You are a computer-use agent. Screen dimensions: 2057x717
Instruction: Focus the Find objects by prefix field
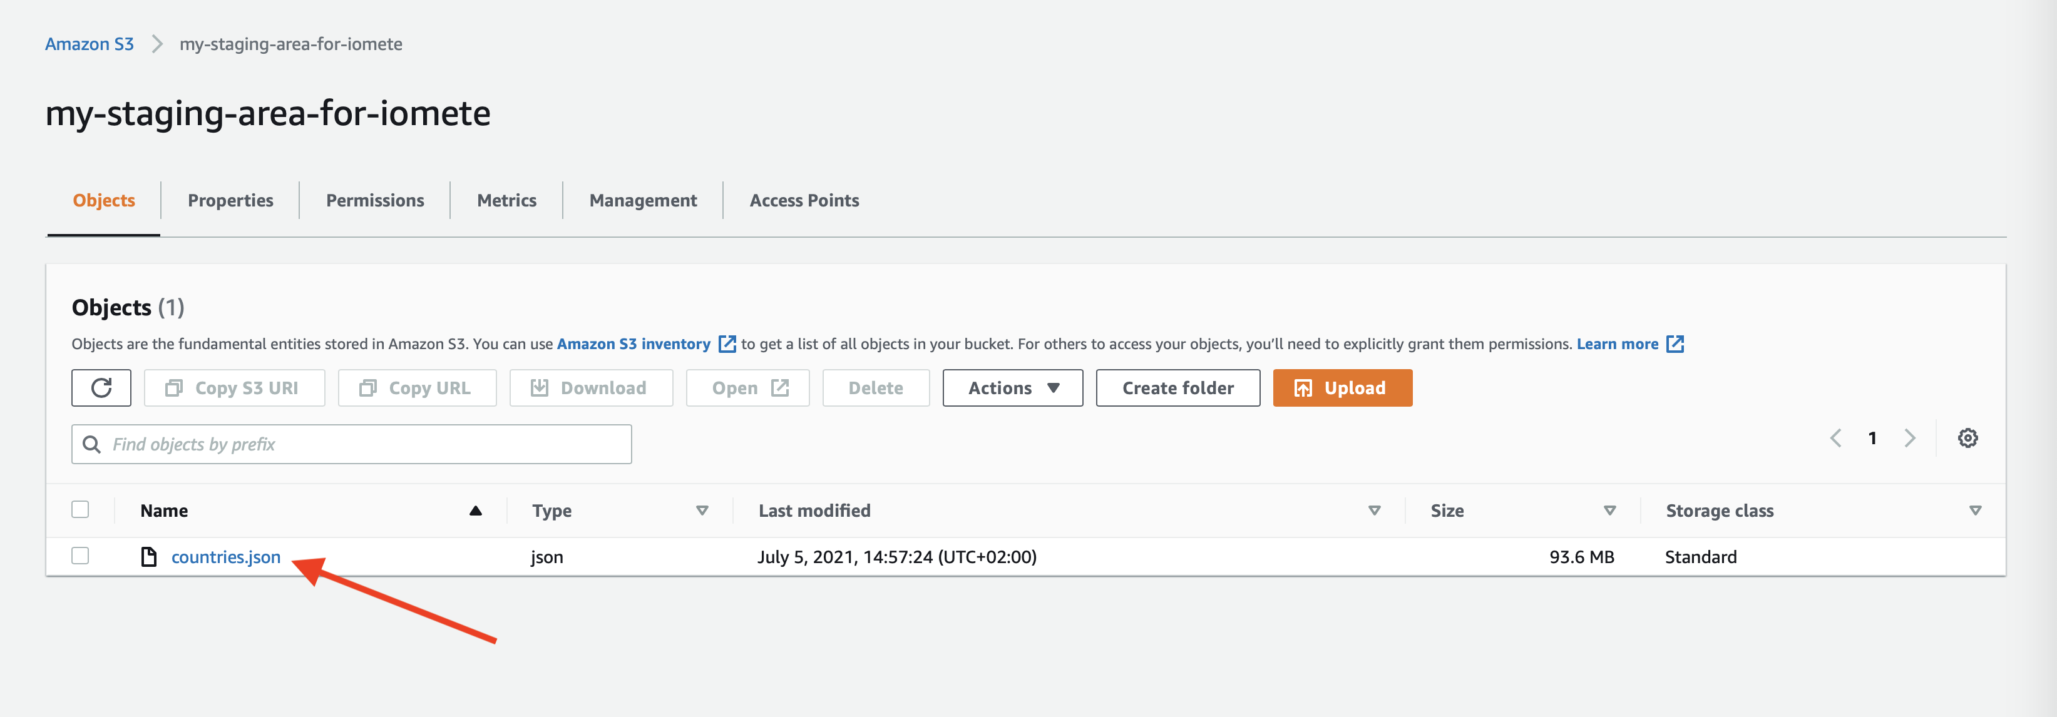351,444
